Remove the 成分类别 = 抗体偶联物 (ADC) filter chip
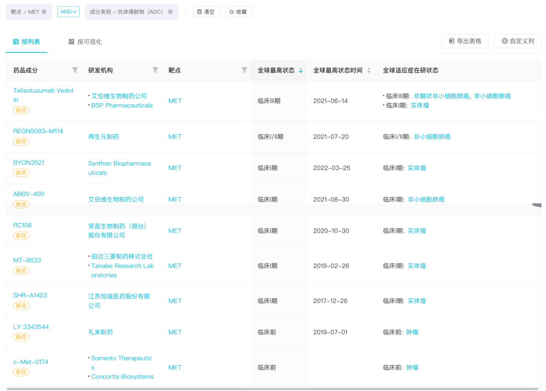 (x=170, y=12)
